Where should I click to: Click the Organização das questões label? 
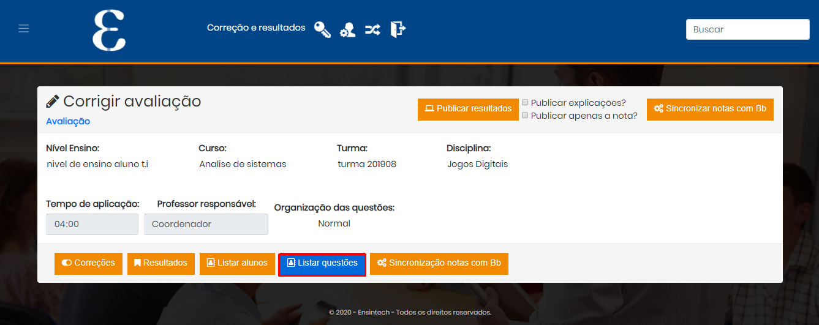pyautogui.click(x=334, y=207)
